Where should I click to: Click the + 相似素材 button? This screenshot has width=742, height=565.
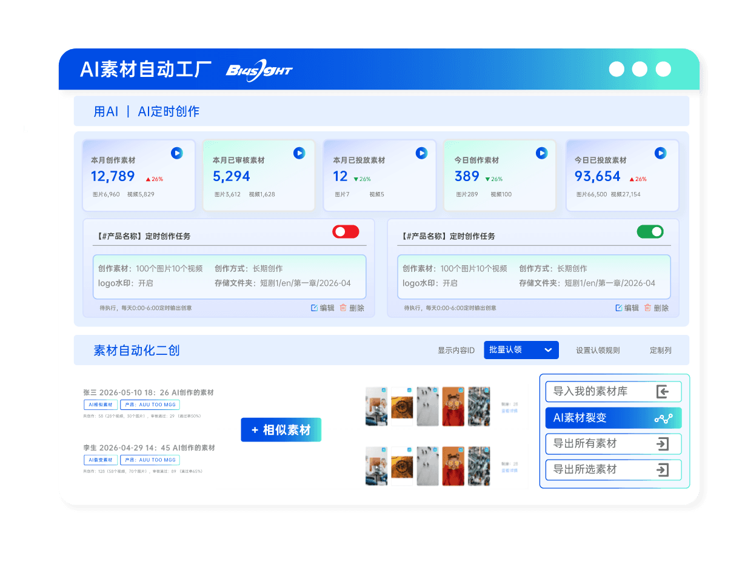281,430
